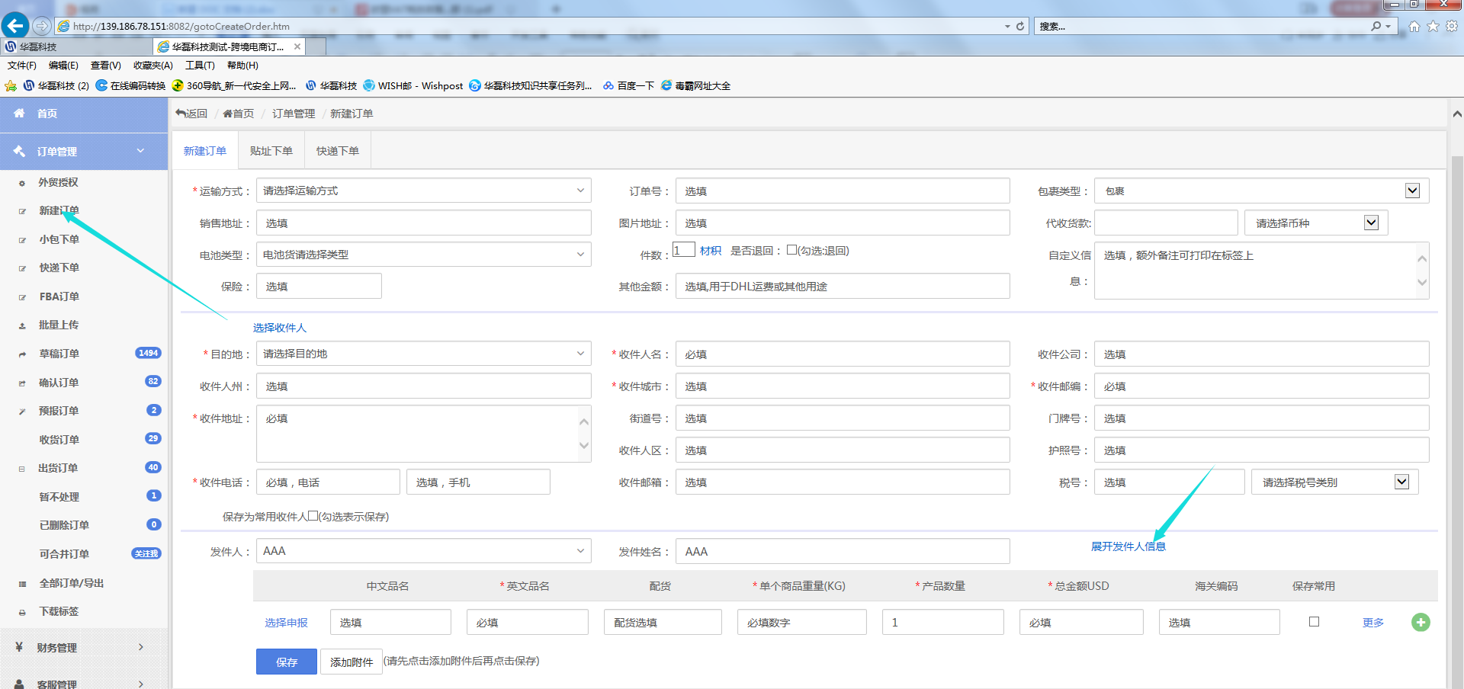Click the favorites star icon in browser toolbar
This screenshot has width=1464, height=689.
(x=1433, y=26)
